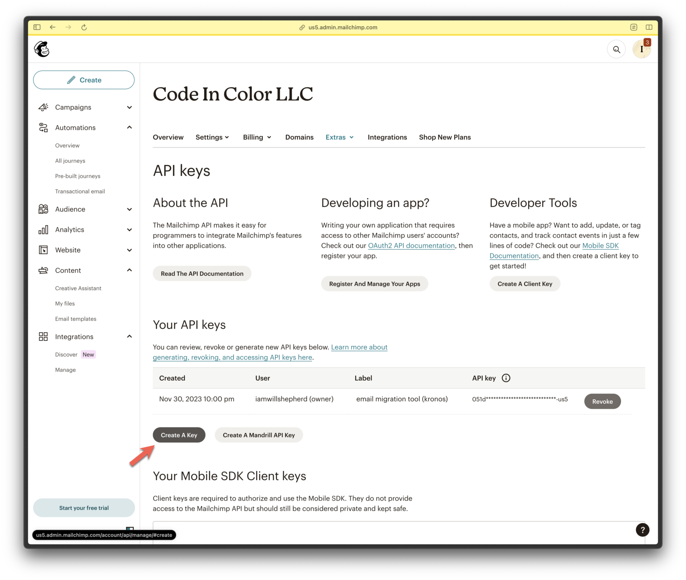The height and width of the screenshot is (580, 686).
Task: Open Automations Overview in the sidebar
Action: pos(67,145)
